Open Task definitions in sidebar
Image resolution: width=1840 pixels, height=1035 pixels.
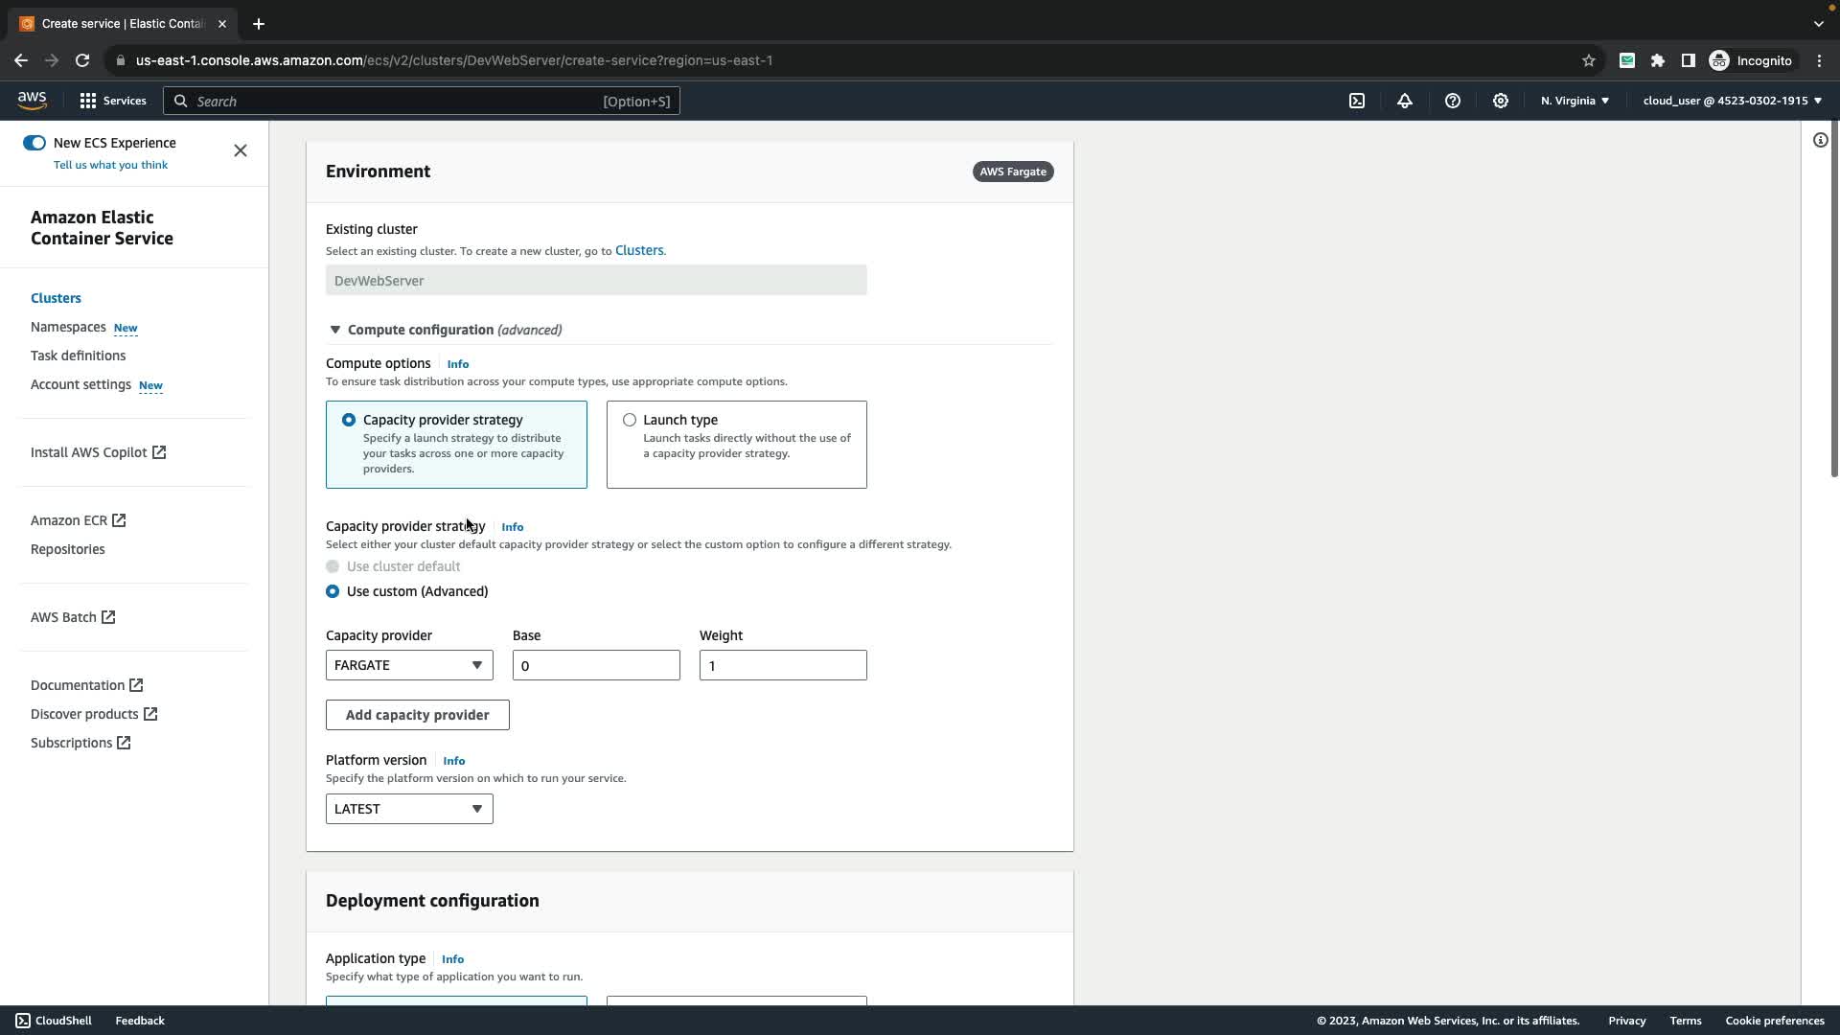pos(78,356)
